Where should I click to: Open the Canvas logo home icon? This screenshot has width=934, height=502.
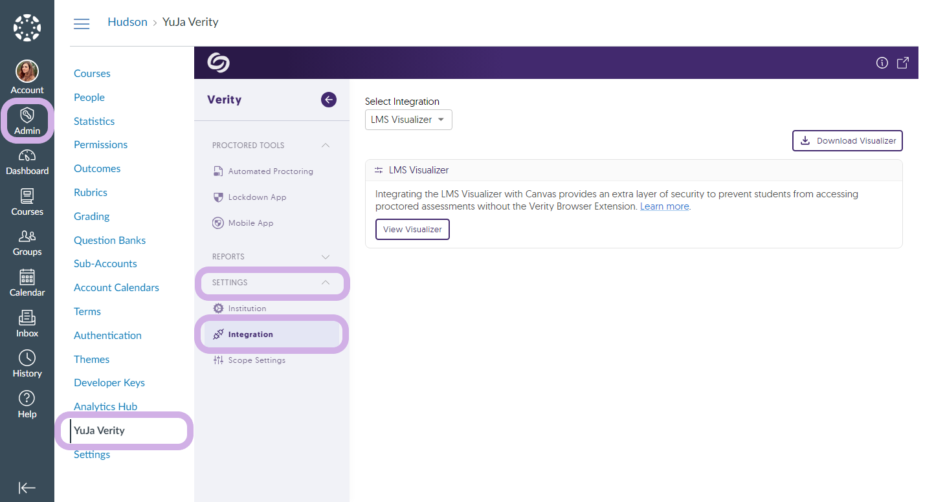point(27,27)
